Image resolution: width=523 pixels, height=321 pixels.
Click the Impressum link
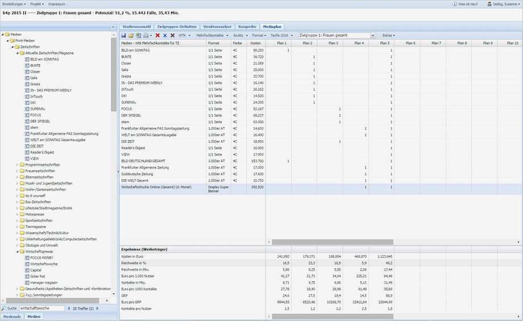(57, 3)
